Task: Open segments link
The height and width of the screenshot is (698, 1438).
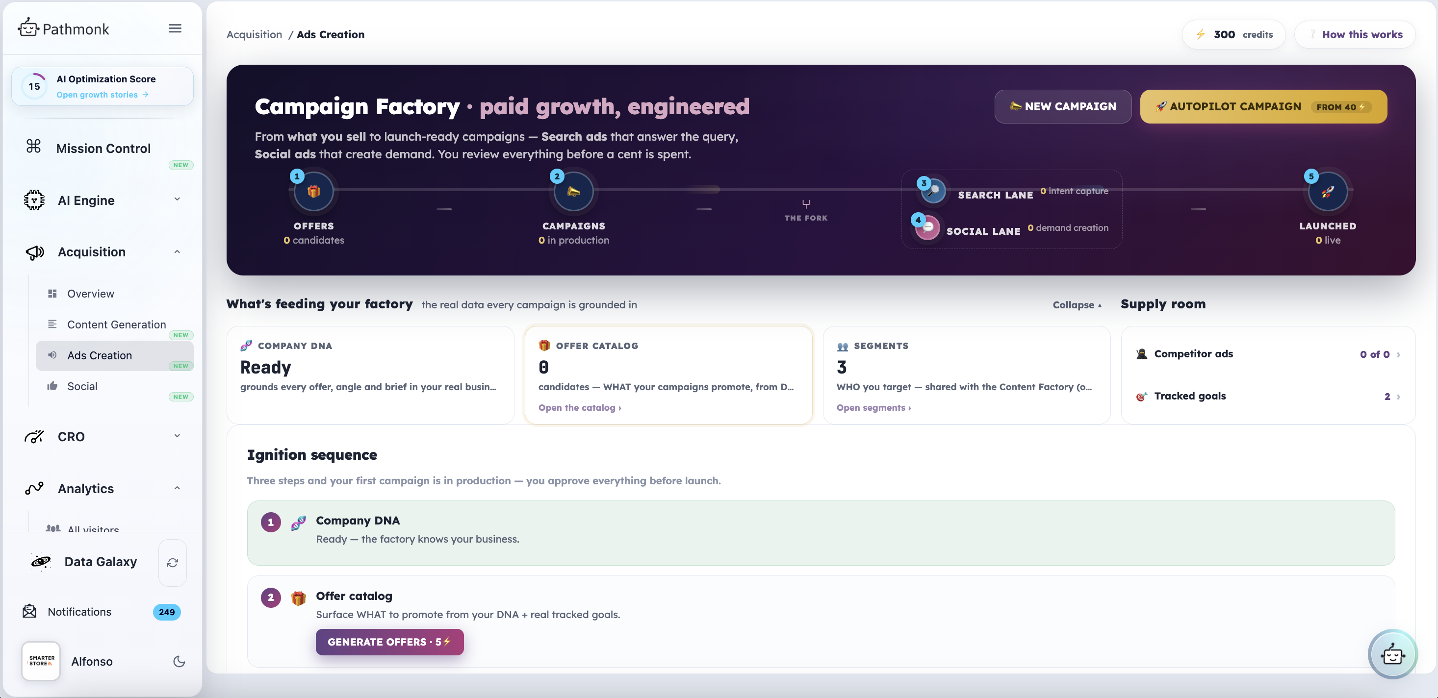Action: [x=873, y=408]
